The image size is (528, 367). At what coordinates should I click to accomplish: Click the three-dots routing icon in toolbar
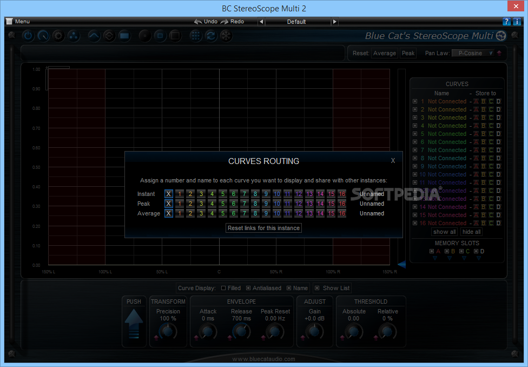coord(74,36)
